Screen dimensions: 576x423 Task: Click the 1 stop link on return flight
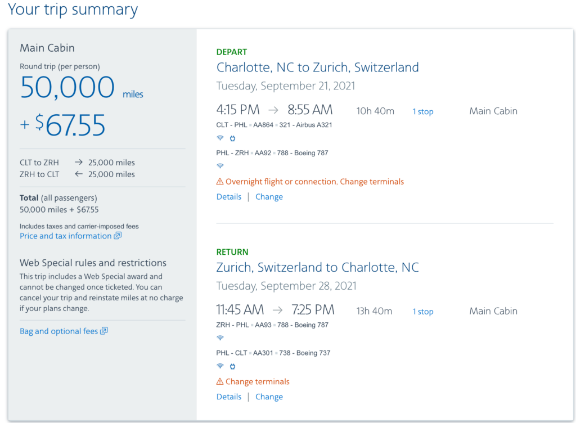423,312
